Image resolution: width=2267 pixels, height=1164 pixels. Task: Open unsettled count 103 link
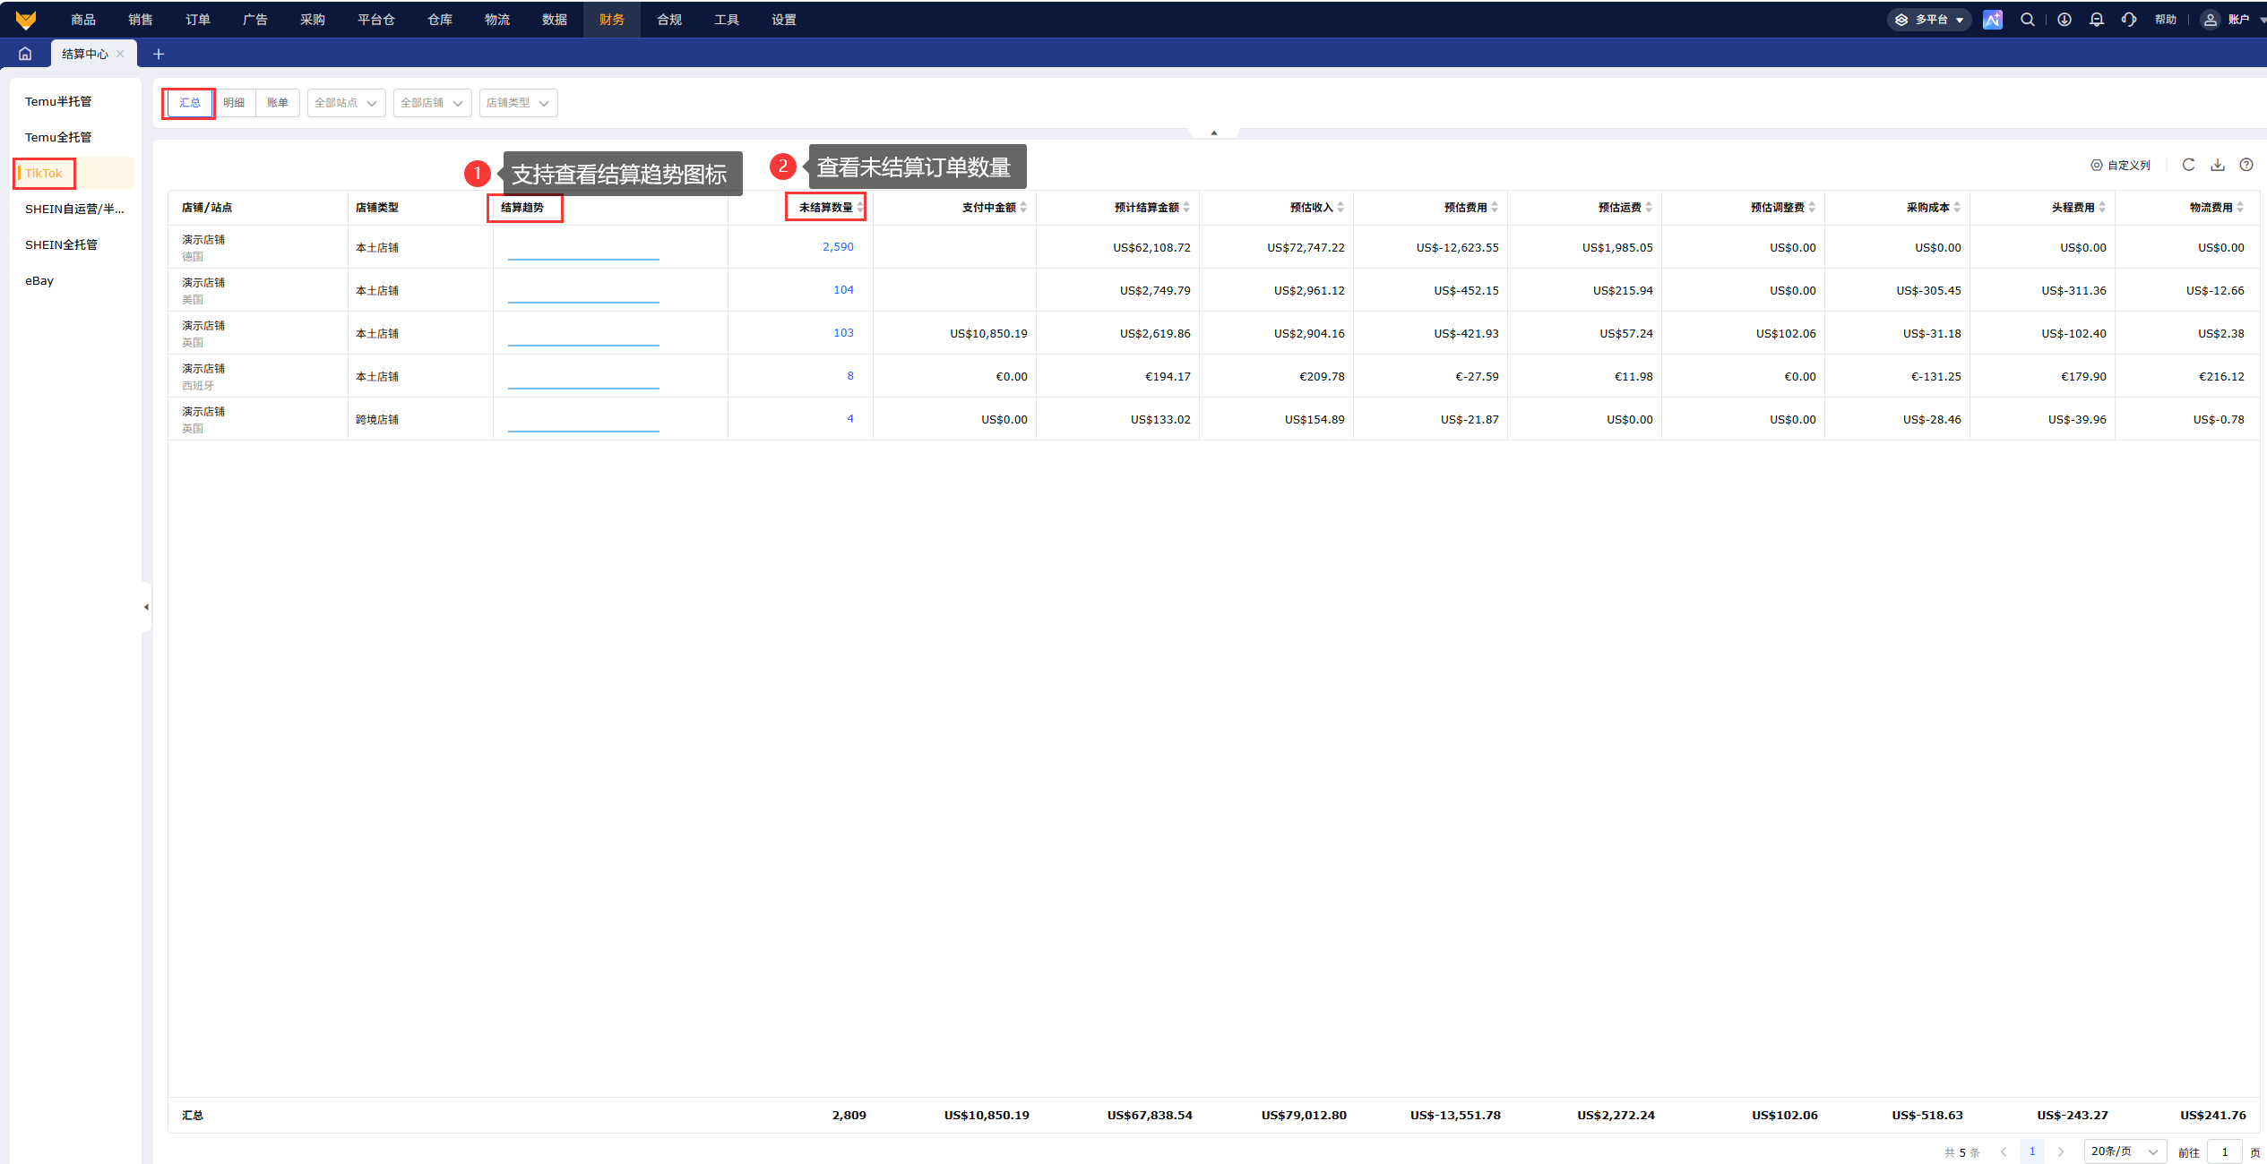tap(843, 333)
